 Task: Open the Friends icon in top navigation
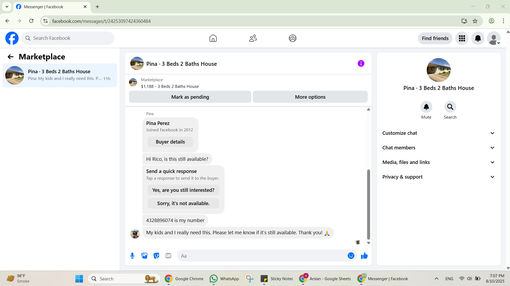click(x=253, y=38)
